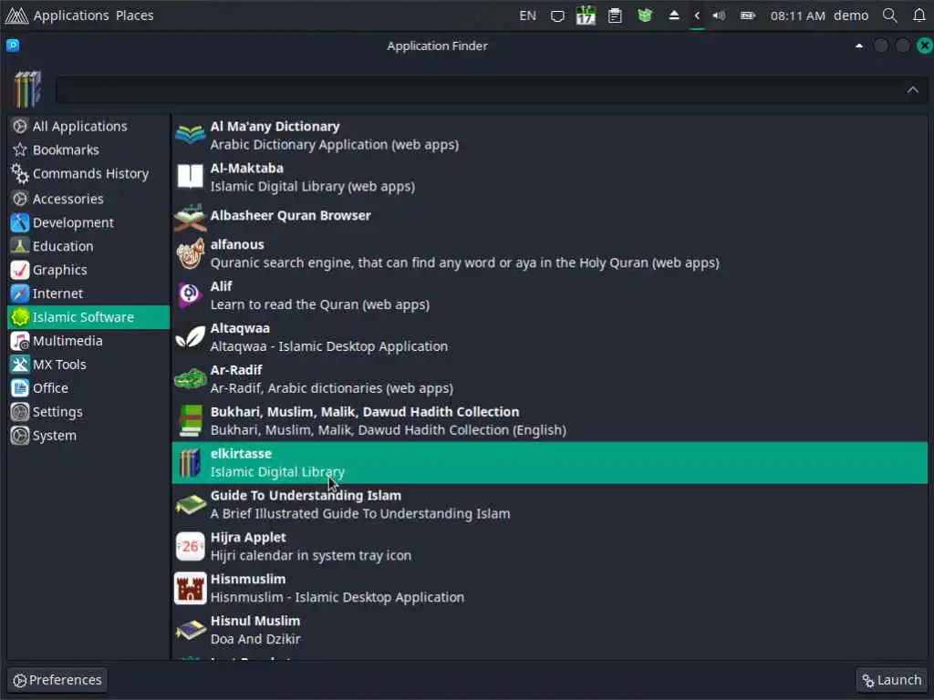The image size is (934, 700).
Task: Click the 08:11 AM clock
Action: pyautogui.click(x=797, y=15)
